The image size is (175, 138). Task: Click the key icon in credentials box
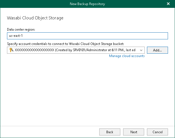11,50
